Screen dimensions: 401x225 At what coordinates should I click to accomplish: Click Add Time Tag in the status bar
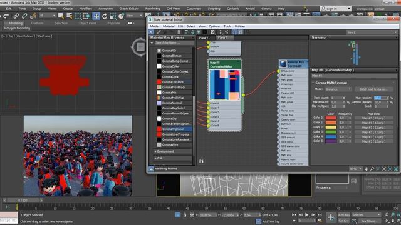click(x=271, y=221)
